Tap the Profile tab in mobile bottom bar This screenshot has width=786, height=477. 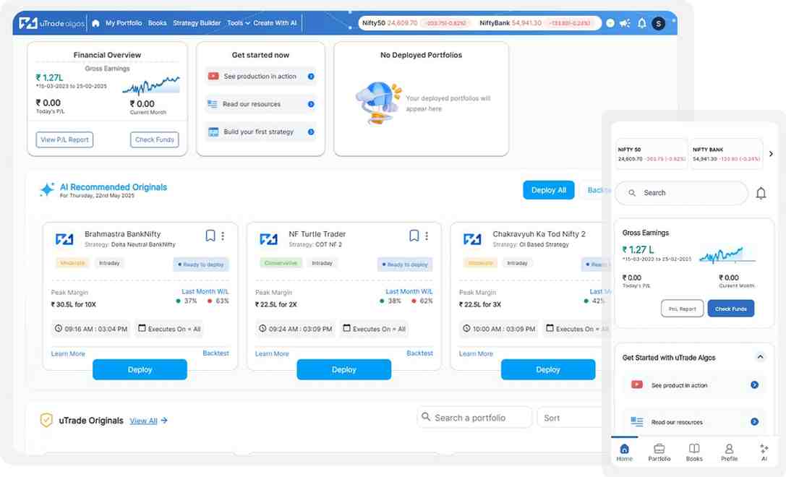coord(730,452)
